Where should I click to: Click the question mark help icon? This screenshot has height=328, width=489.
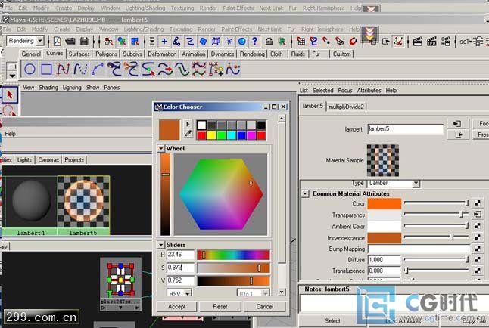click(x=255, y=41)
